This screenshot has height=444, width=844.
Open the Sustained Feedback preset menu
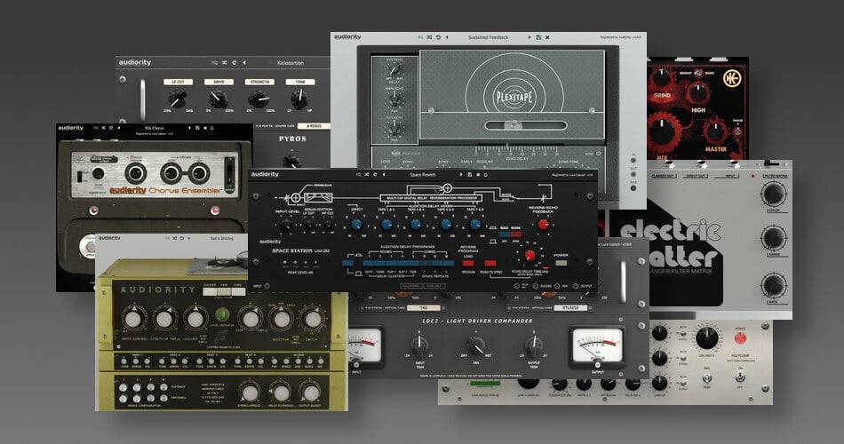pyautogui.click(x=489, y=37)
